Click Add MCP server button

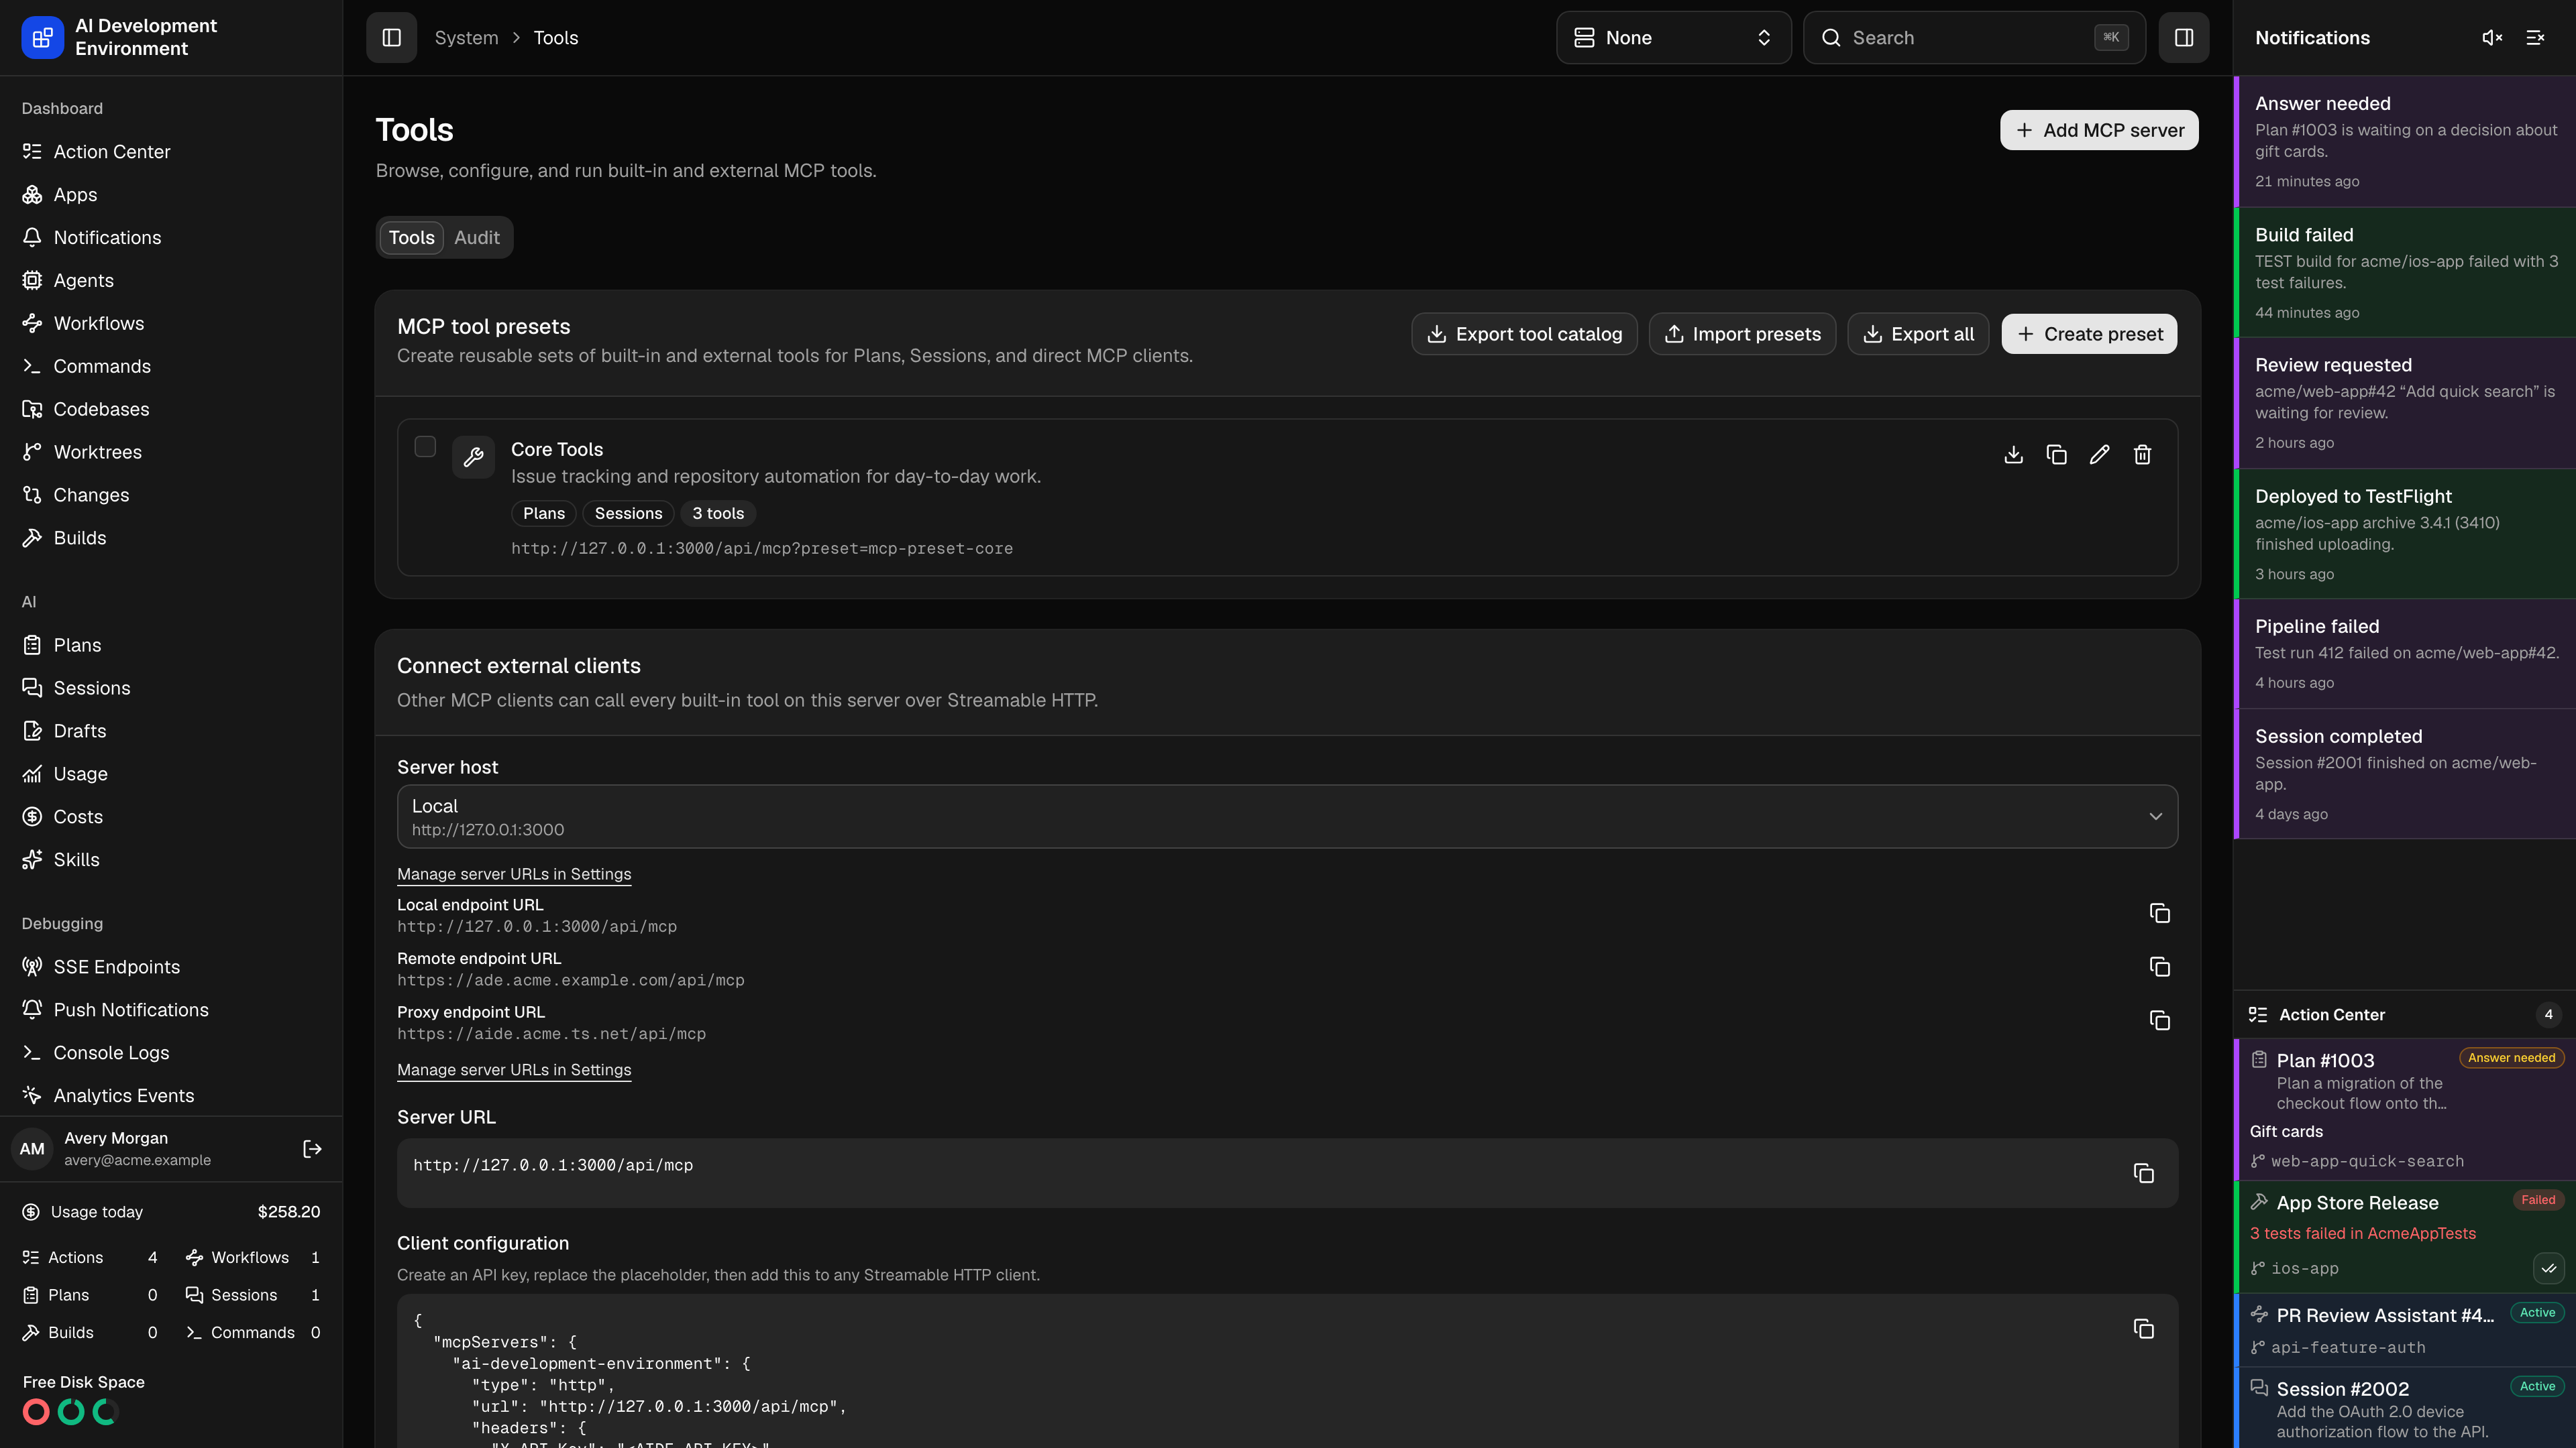pos(2098,130)
